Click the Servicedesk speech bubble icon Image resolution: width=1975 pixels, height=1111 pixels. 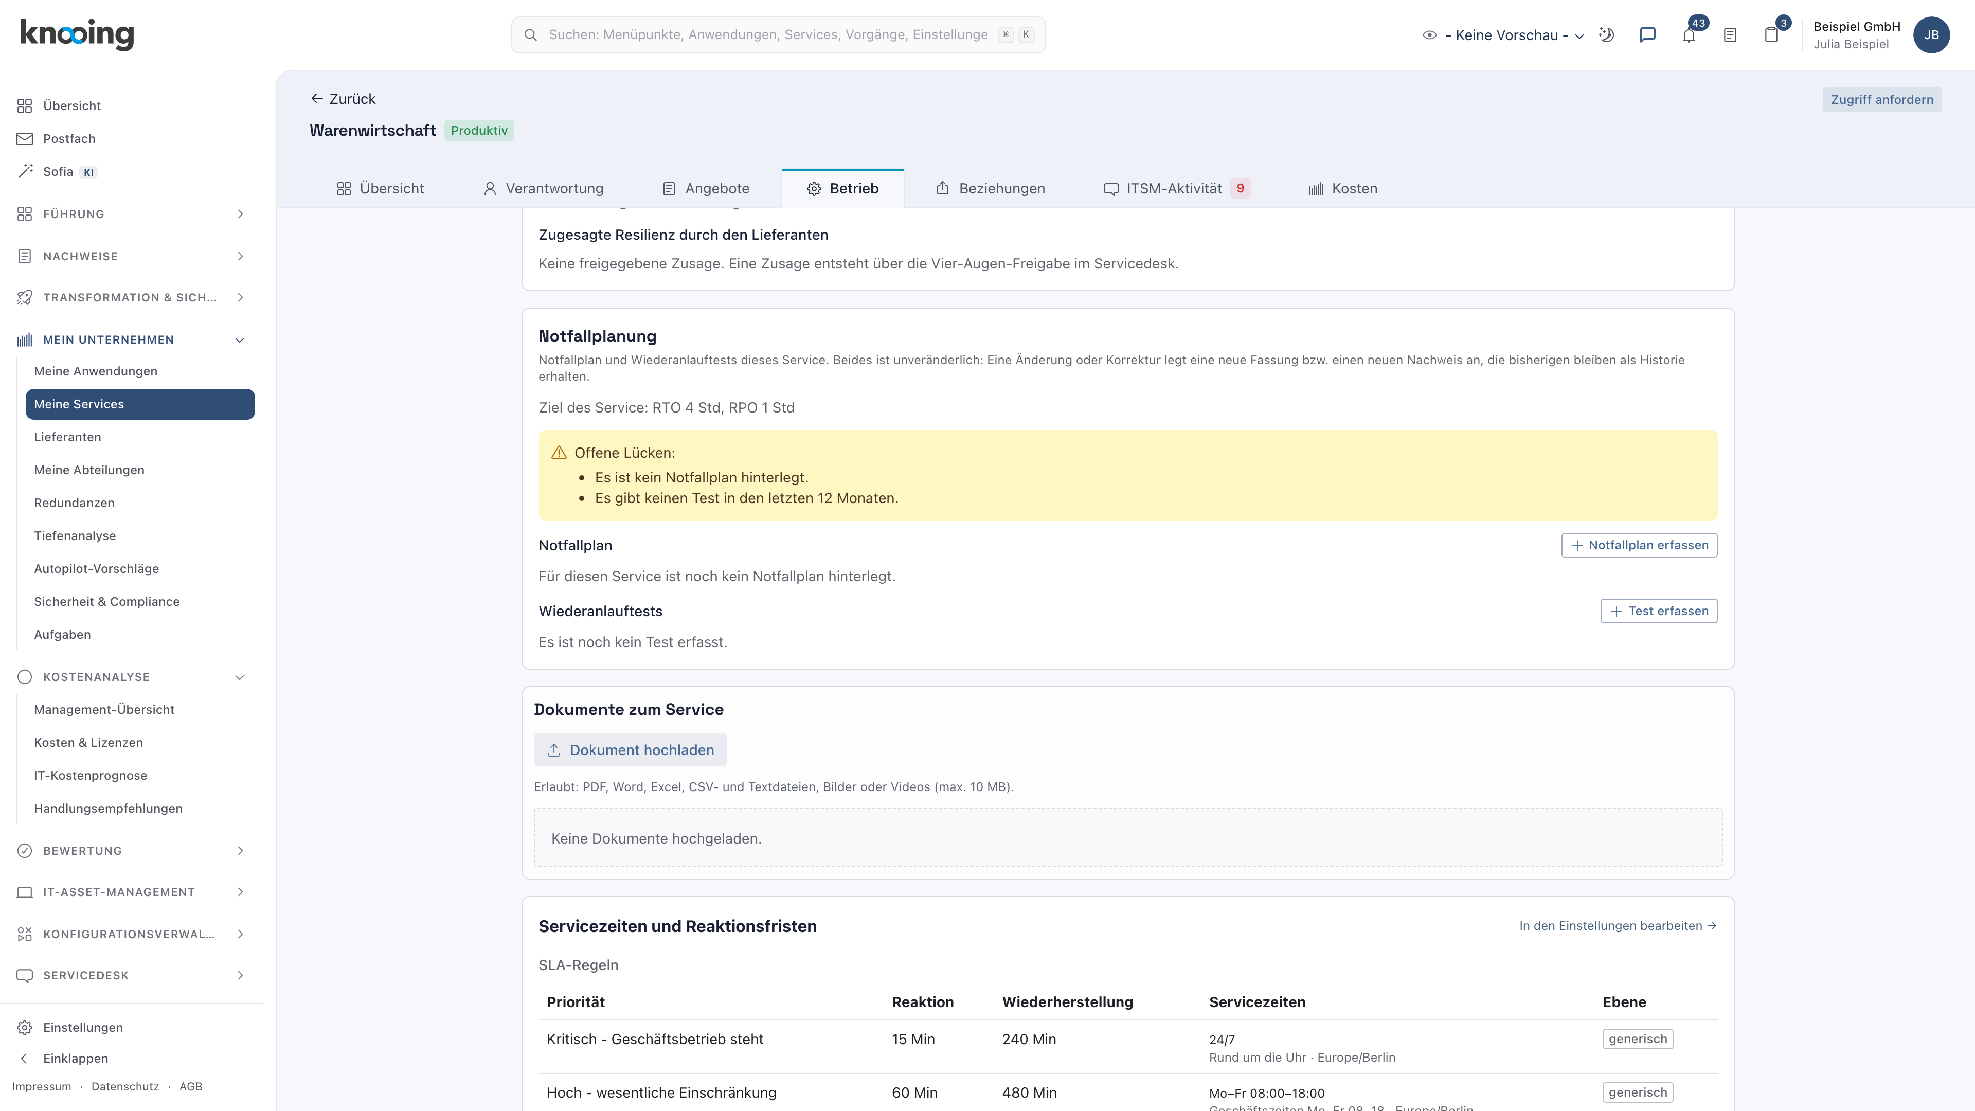(x=25, y=975)
